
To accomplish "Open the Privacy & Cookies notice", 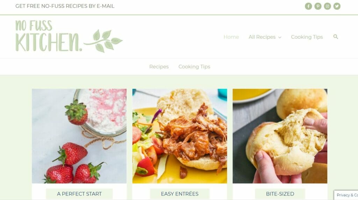I will tap(346, 195).
